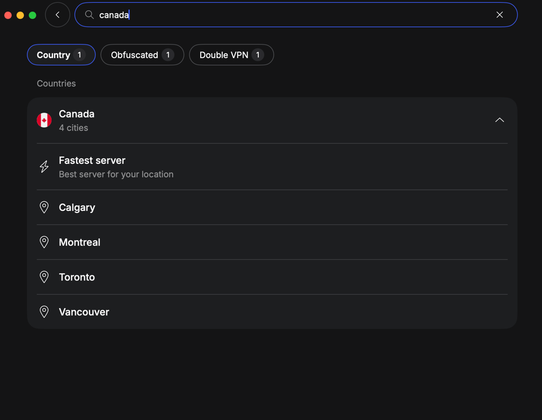Click the '4 cities' label
This screenshot has height=420, width=542.
[x=73, y=128]
